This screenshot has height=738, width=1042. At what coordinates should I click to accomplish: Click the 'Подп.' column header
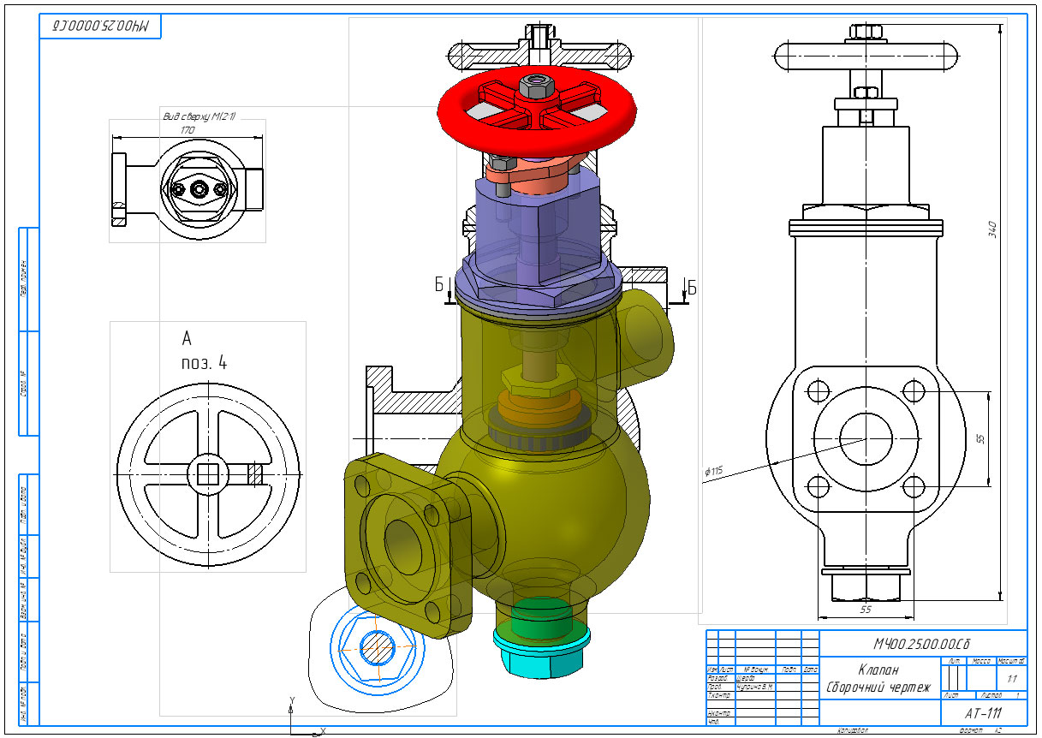click(789, 670)
